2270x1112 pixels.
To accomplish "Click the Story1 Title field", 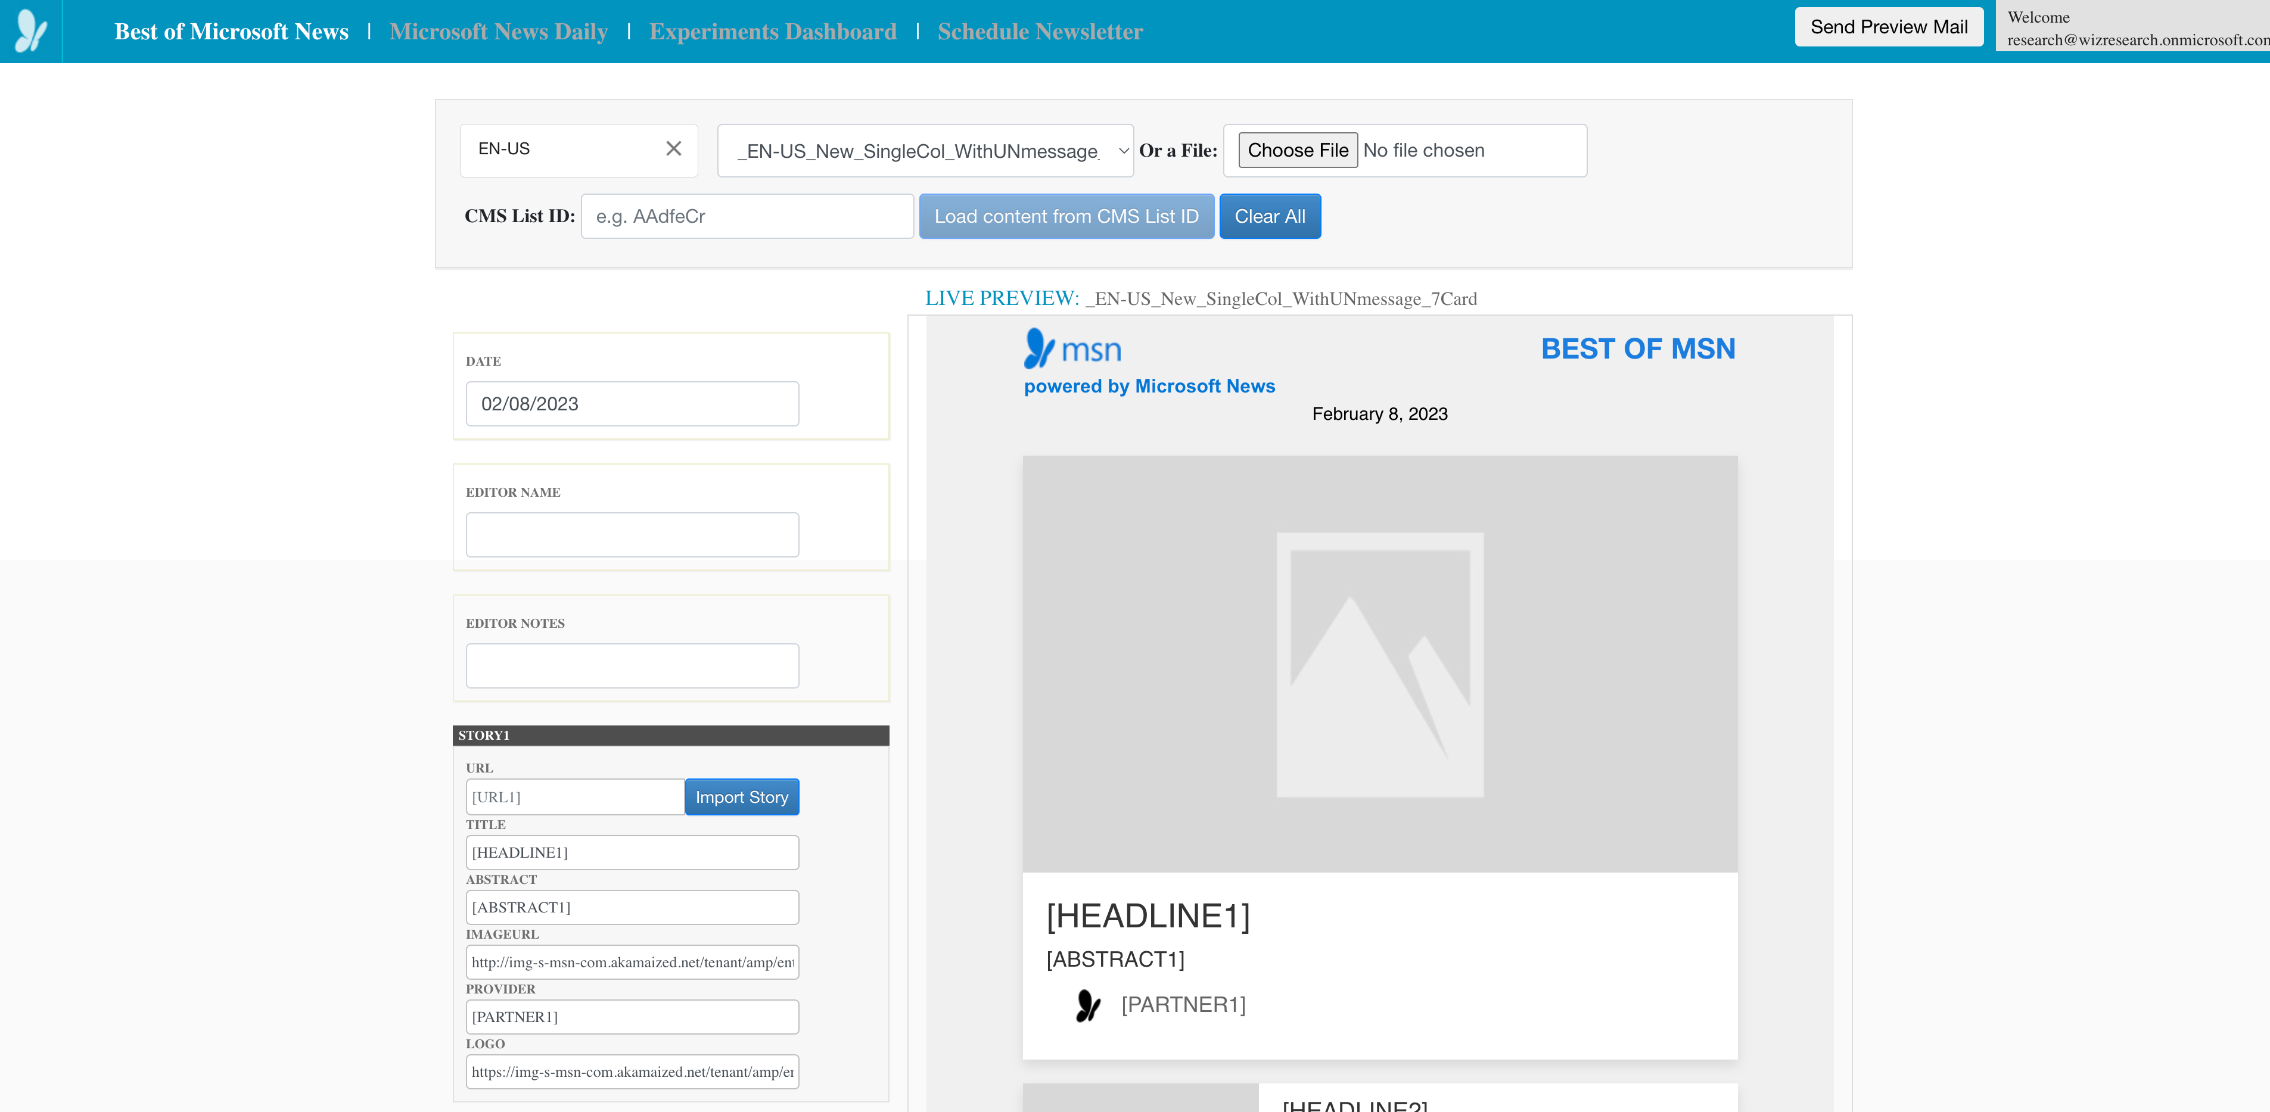I will click(632, 852).
